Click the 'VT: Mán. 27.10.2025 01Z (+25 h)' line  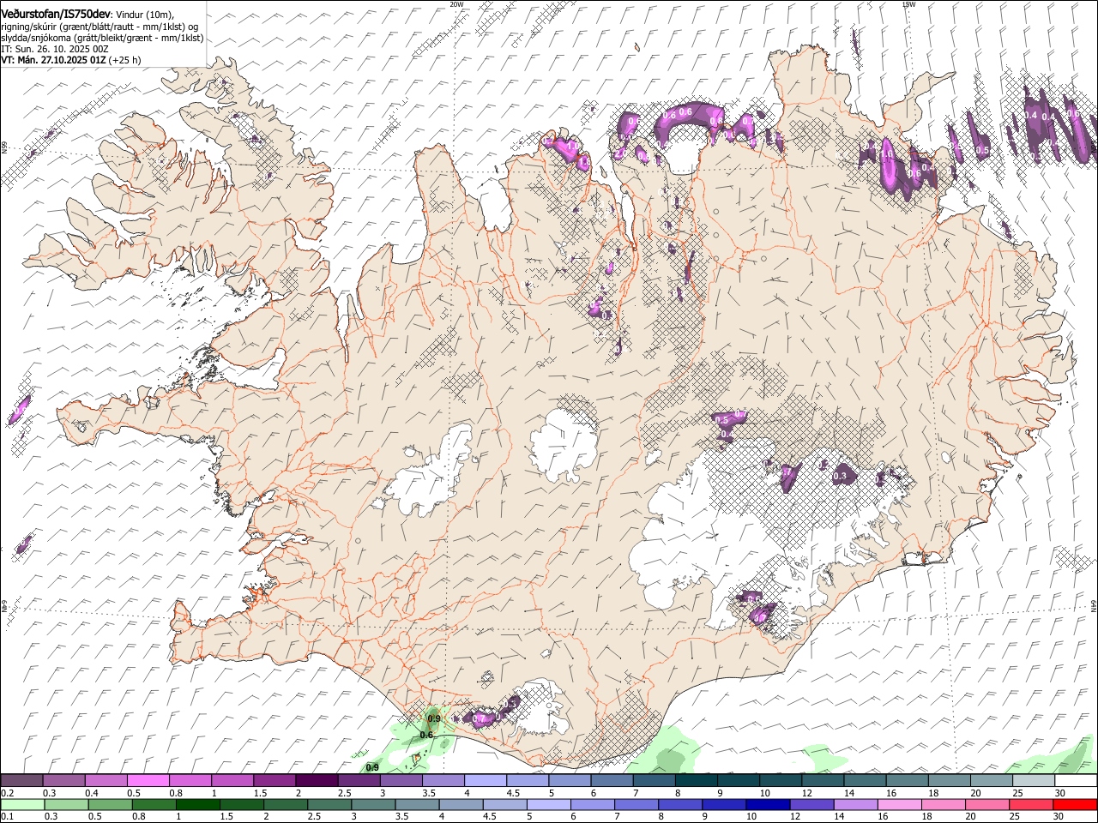pos(71,60)
